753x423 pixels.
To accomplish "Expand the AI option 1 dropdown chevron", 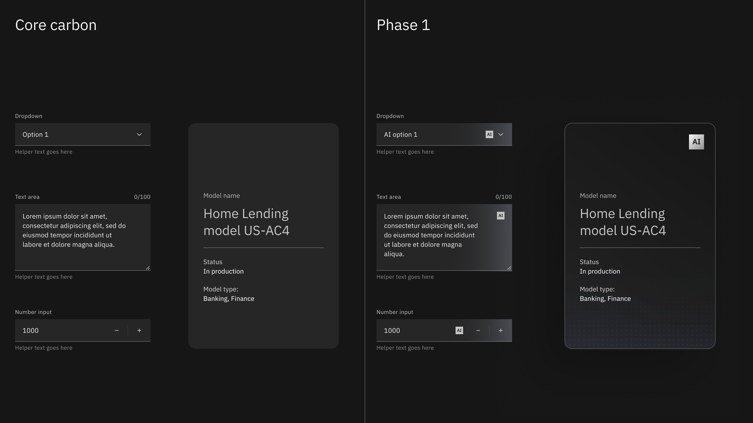I will pos(501,134).
